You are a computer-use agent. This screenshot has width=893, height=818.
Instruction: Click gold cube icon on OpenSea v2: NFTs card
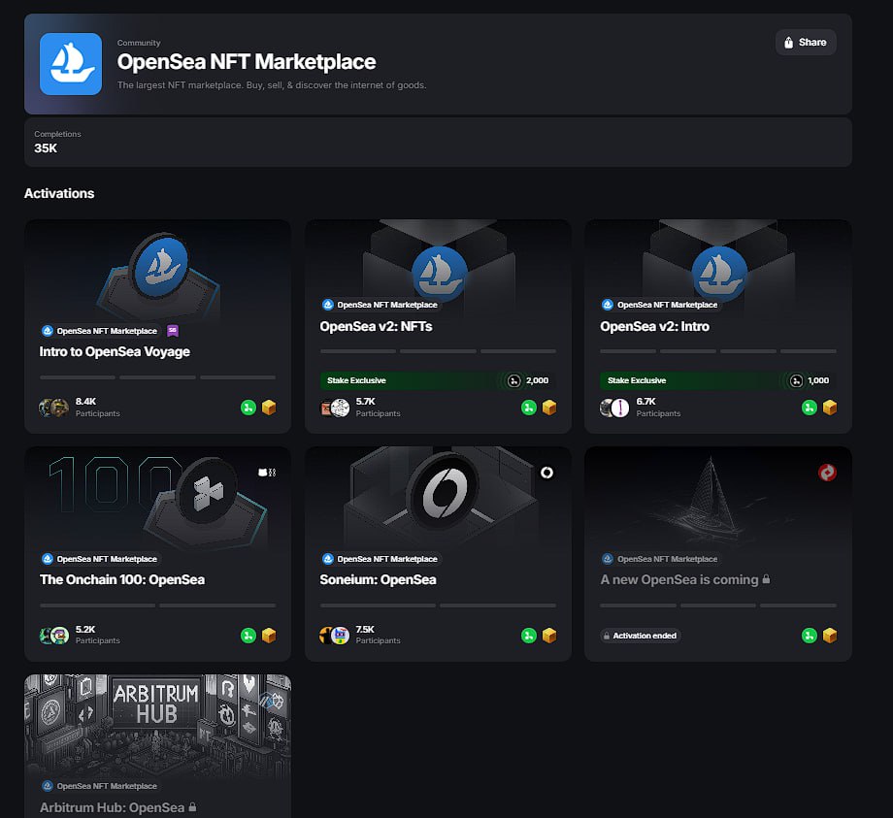point(549,408)
